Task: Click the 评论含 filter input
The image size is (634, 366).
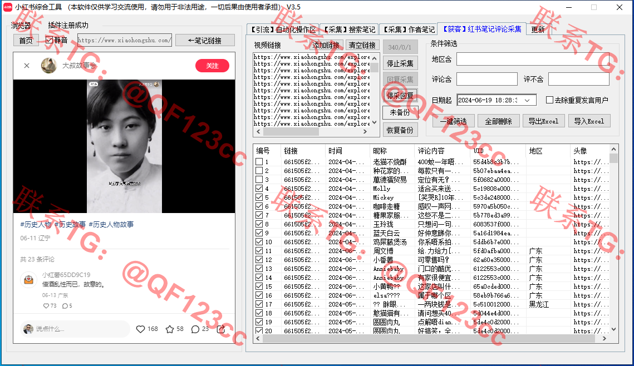Action: click(x=487, y=79)
